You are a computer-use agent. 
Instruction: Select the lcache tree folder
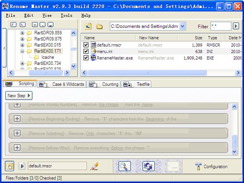pyautogui.click(x=48, y=57)
